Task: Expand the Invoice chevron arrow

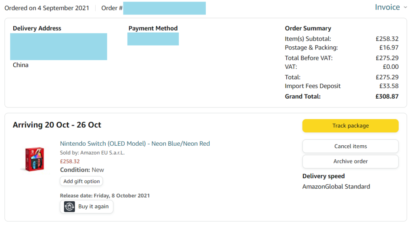Action: pyautogui.click(x=405, y=7)
